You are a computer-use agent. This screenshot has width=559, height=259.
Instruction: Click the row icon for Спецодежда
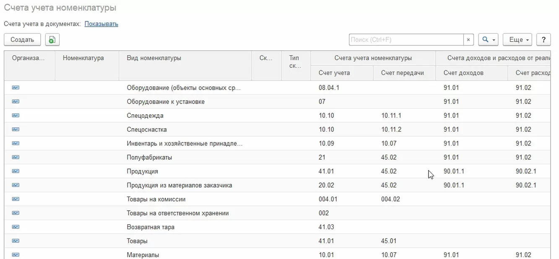click(16, 115)
